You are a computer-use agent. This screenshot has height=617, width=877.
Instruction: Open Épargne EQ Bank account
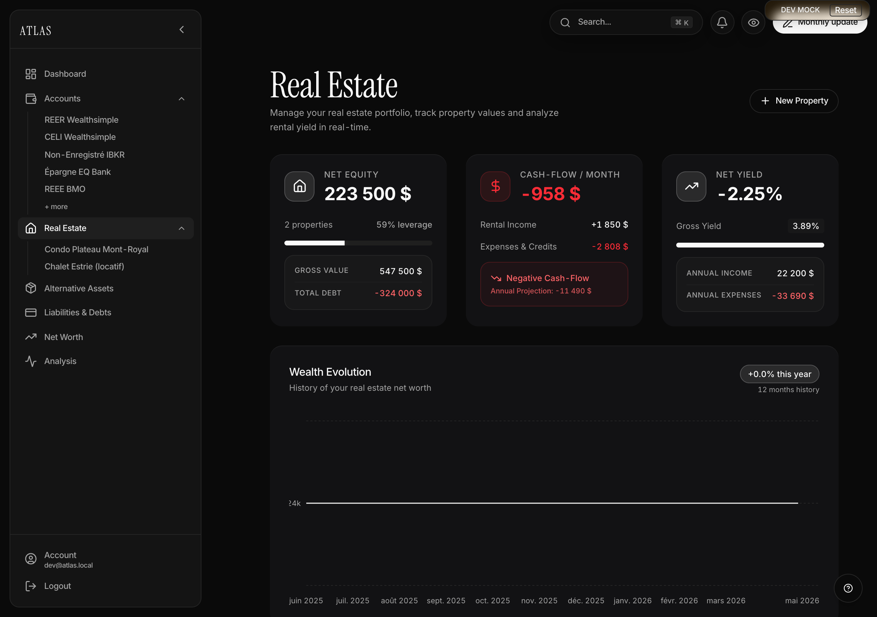pyautogui.click(x=77, y=172)
